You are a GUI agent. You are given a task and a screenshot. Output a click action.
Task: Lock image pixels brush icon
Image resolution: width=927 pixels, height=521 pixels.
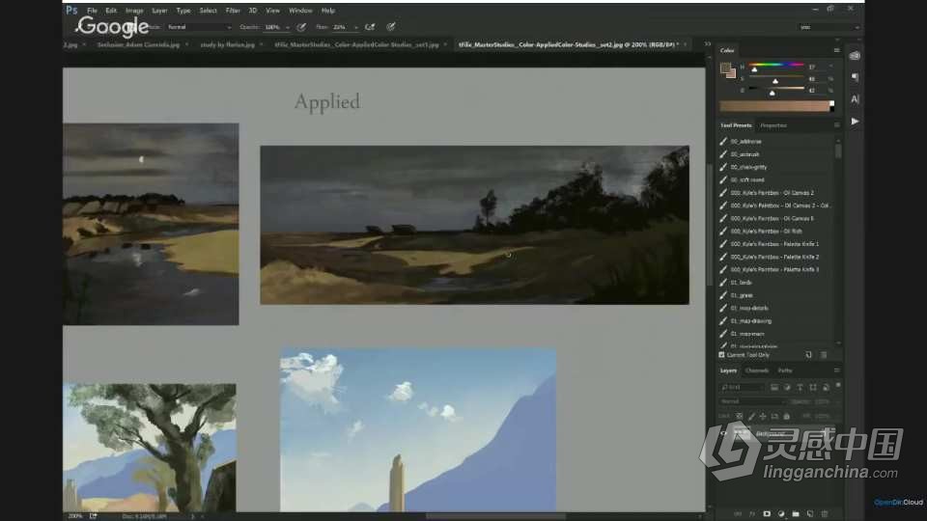(x=751, y=417)
